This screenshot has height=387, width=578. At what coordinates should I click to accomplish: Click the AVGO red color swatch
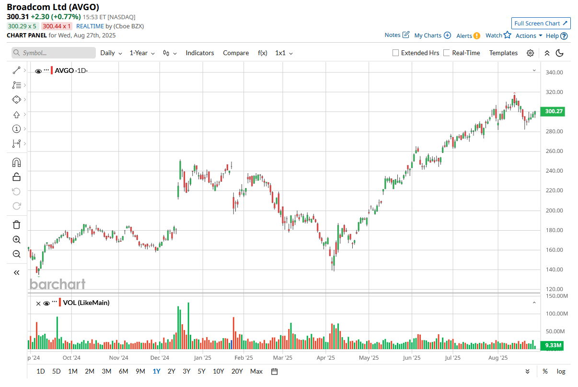(x=52, y=70)
